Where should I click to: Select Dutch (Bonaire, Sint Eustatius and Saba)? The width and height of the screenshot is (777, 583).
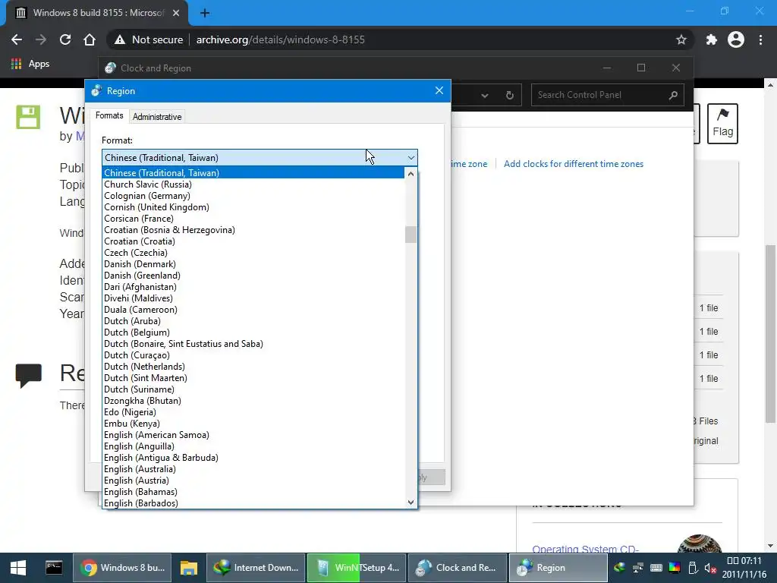253,344
